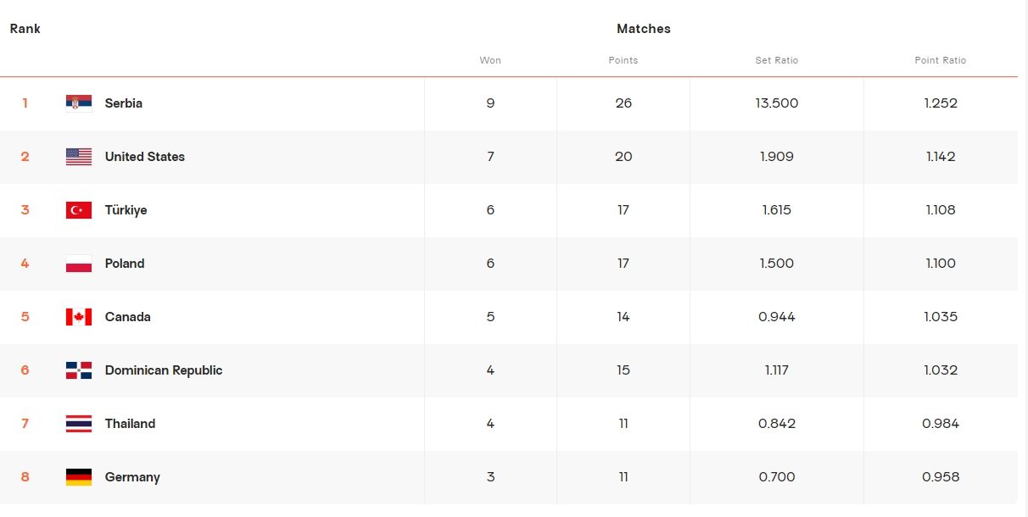
Task: Click the Dominican Republic flag icon
Action: click(79, 370)
